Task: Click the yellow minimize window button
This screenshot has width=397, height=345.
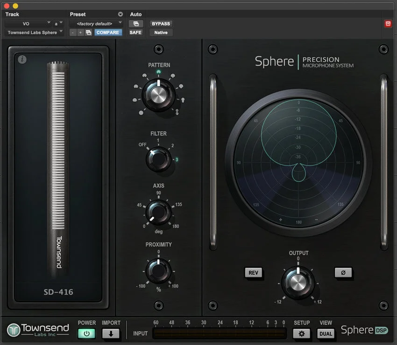Action: (15, 6)
